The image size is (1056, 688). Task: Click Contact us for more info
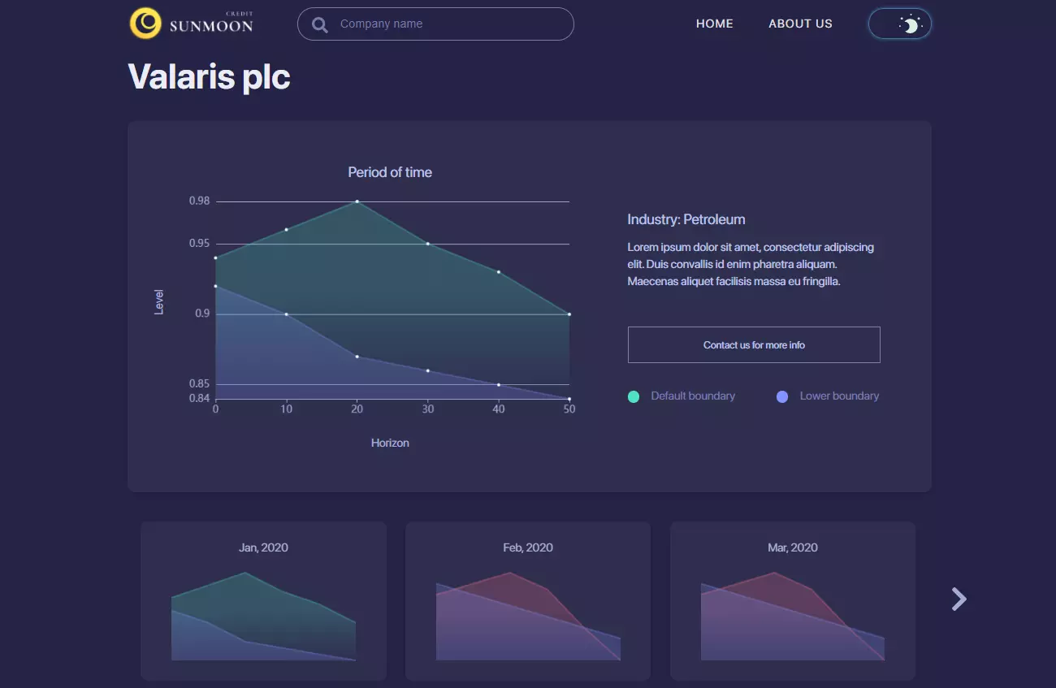coord(754,344)
